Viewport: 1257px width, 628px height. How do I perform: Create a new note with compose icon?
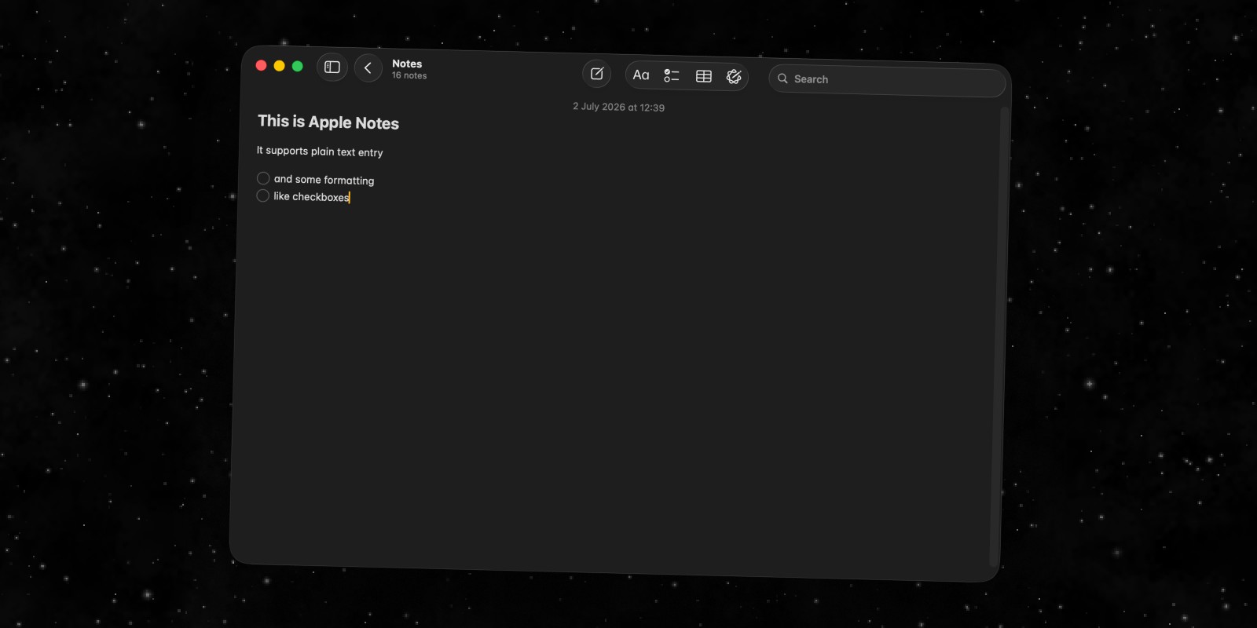point(597,74)
